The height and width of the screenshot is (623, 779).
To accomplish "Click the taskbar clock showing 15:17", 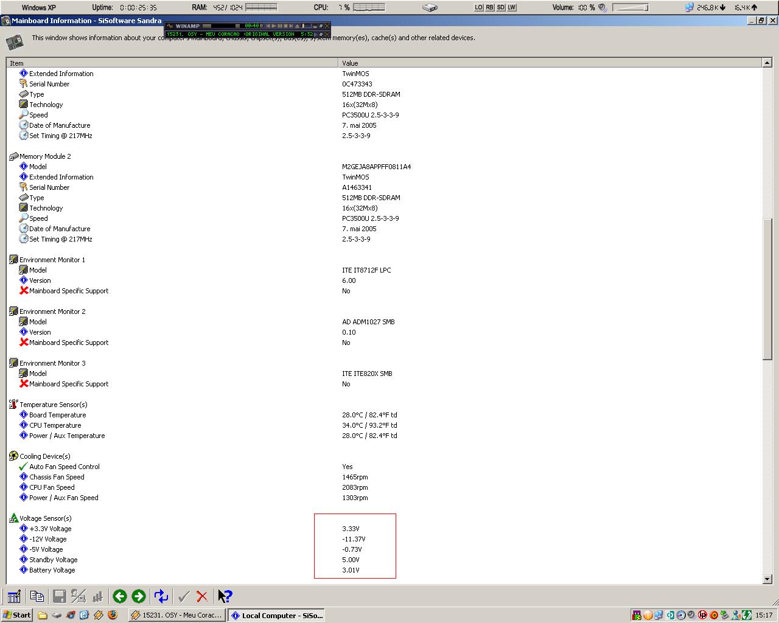I will pyautogui.click(x=764, y=615).
